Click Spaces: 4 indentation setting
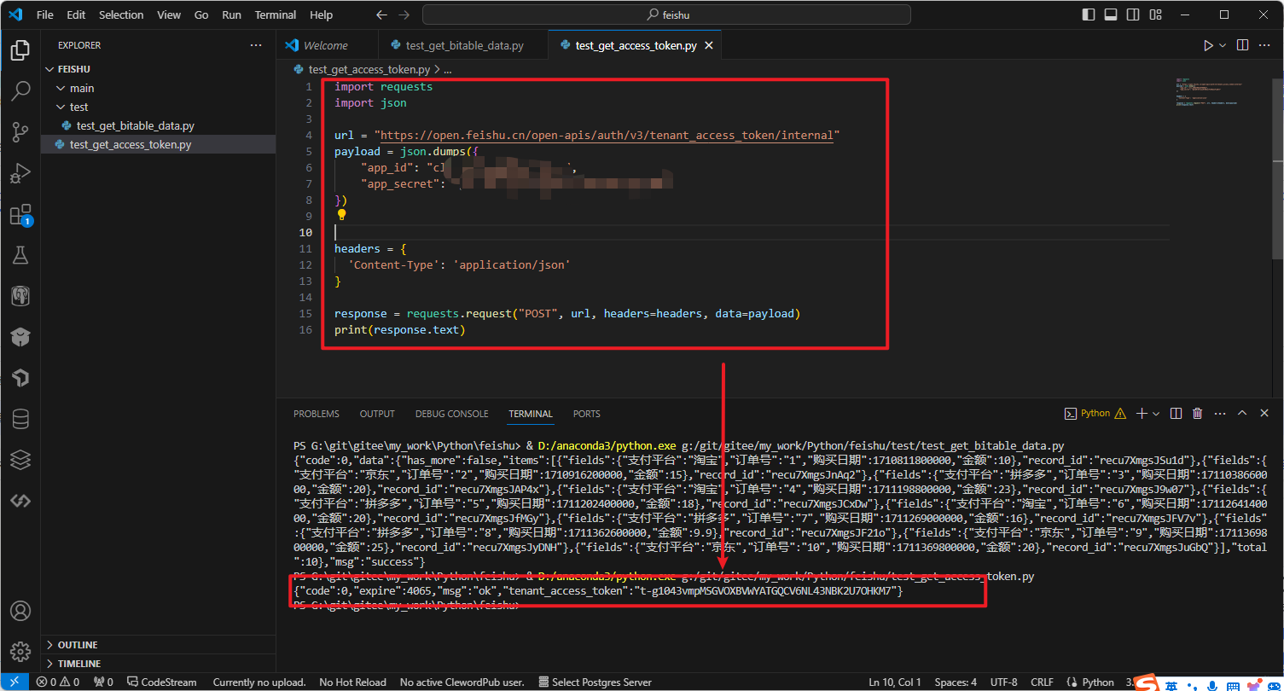Viewport: 1284px width, 691px height. click(x=956, y=682)
